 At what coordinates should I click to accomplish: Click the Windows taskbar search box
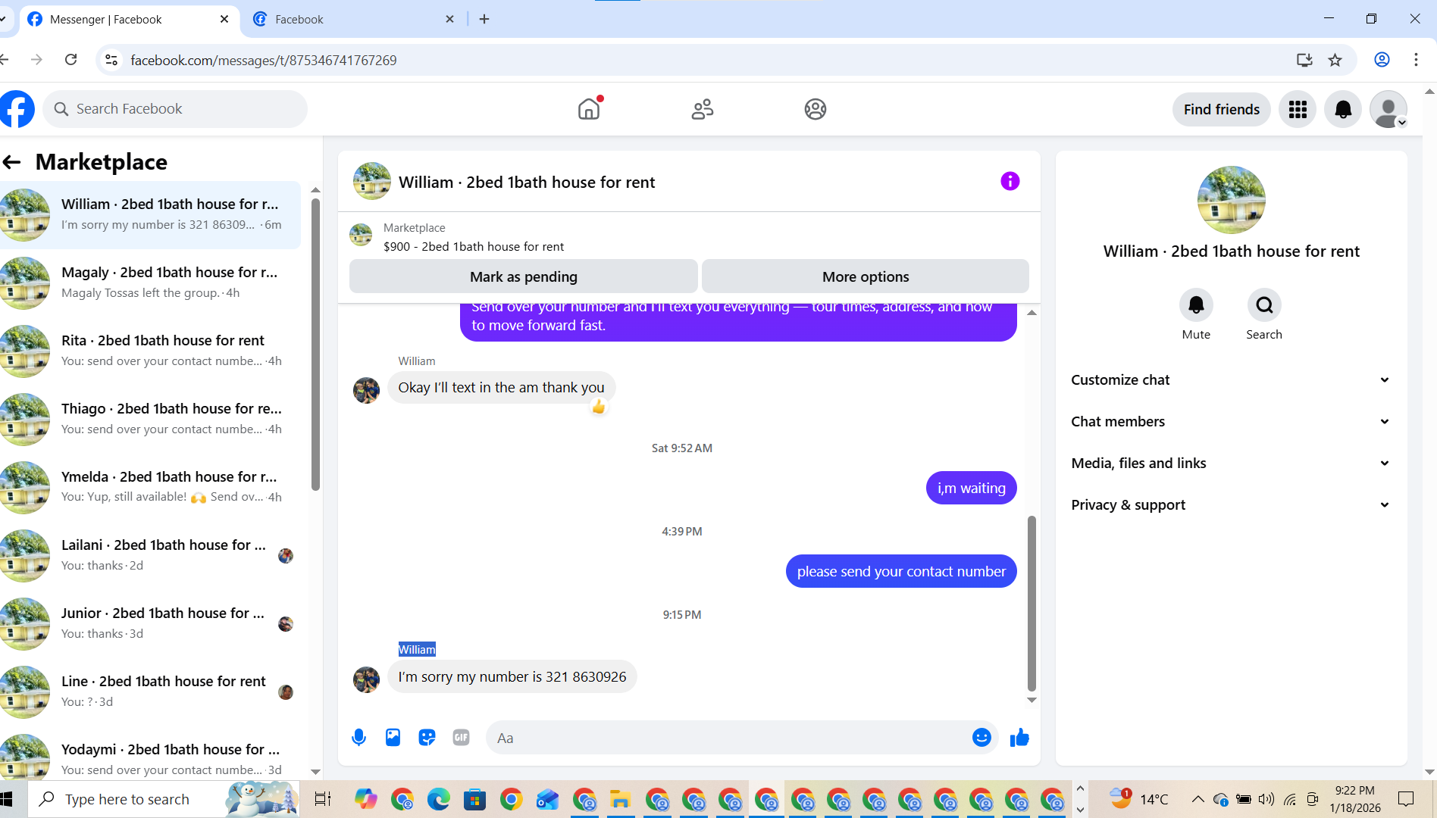pyautogui.click(x=164, y=799)
